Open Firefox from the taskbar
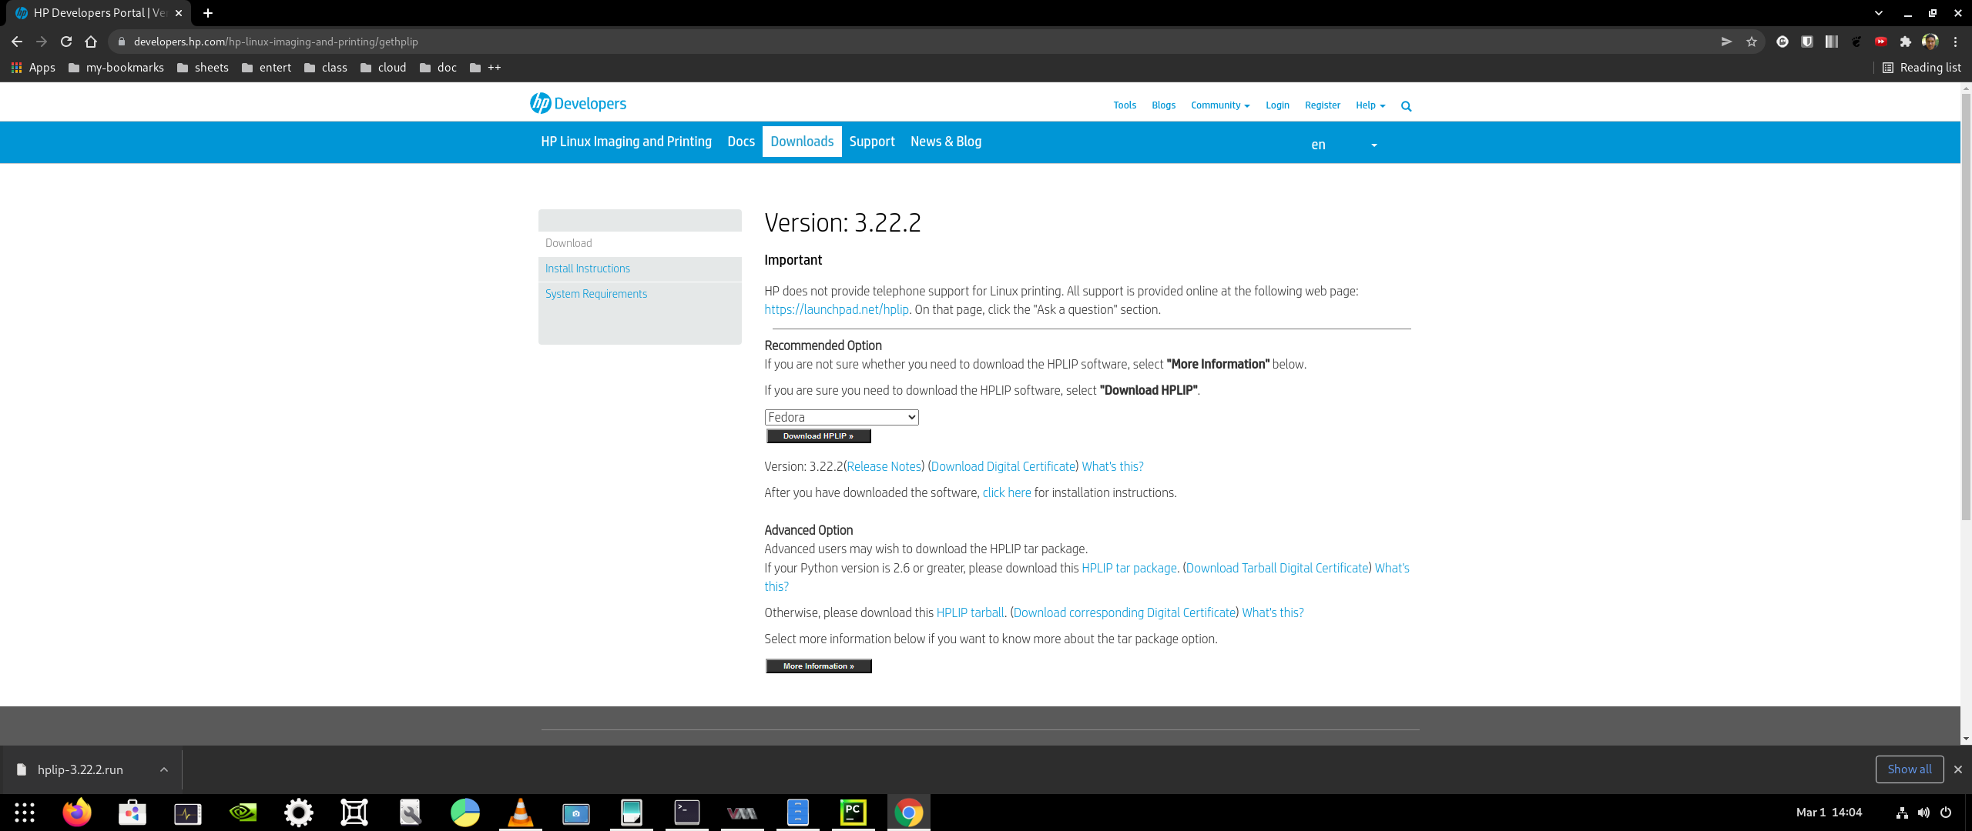 click(77, 813)
